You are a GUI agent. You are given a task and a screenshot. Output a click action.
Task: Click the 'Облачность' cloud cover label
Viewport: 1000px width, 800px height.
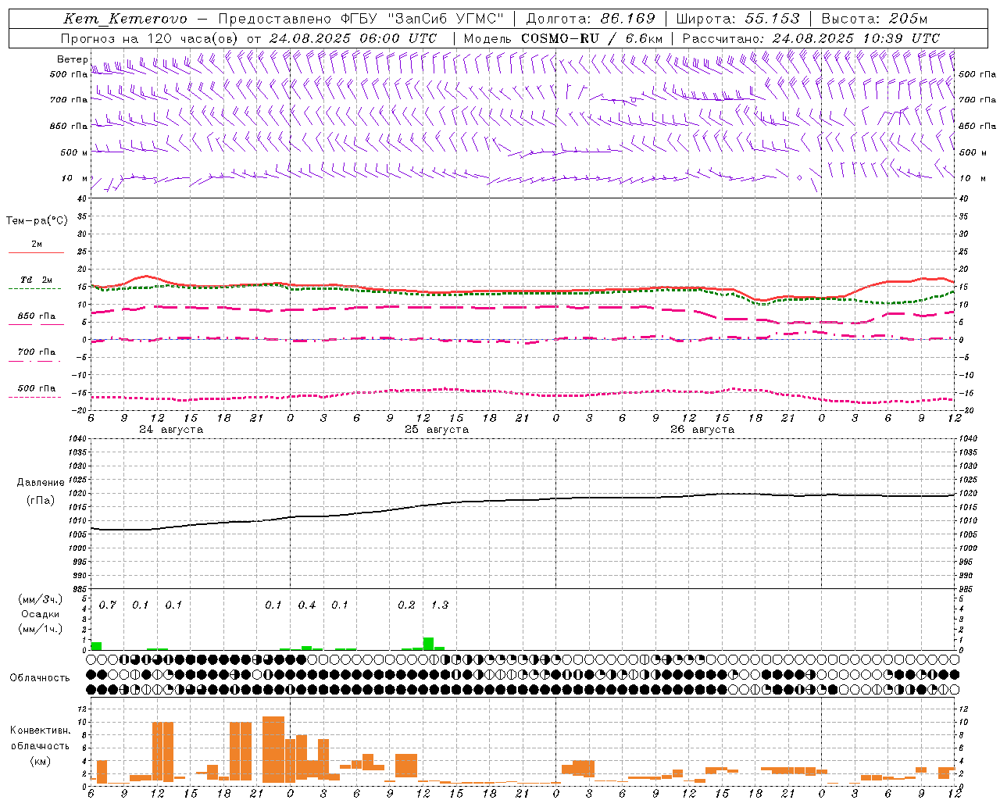[40, 678]
